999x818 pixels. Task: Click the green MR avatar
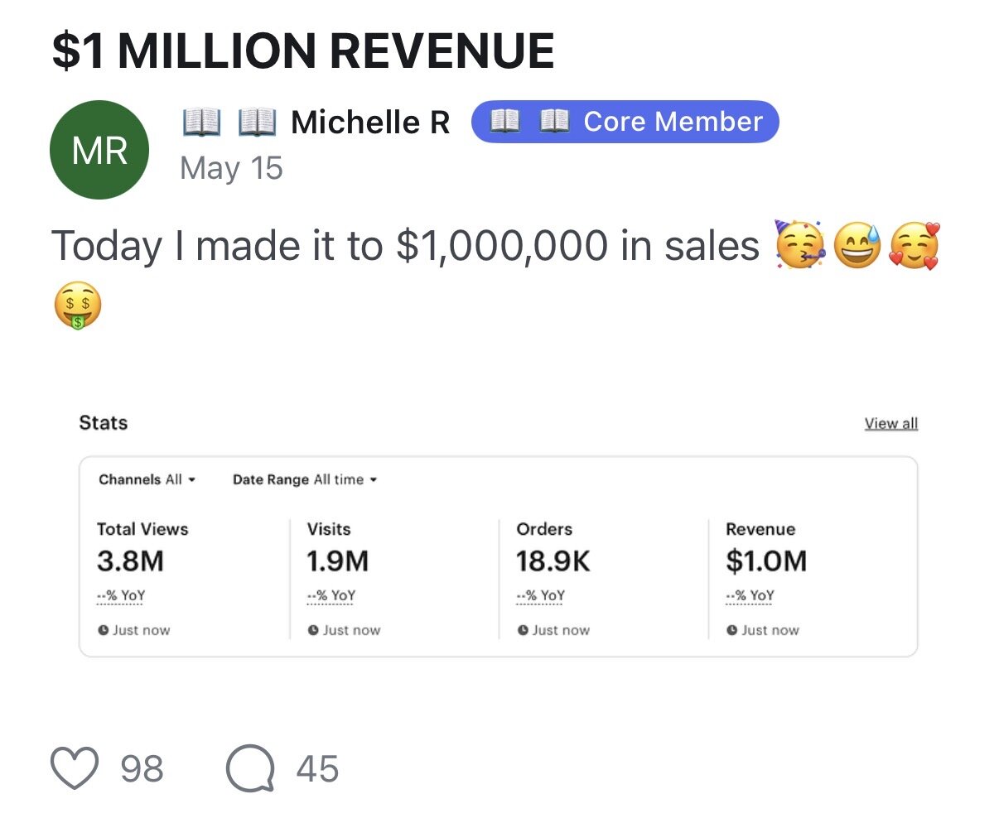99,150
